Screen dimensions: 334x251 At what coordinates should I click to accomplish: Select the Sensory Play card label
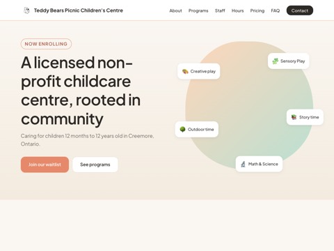[x=292, y=61]
